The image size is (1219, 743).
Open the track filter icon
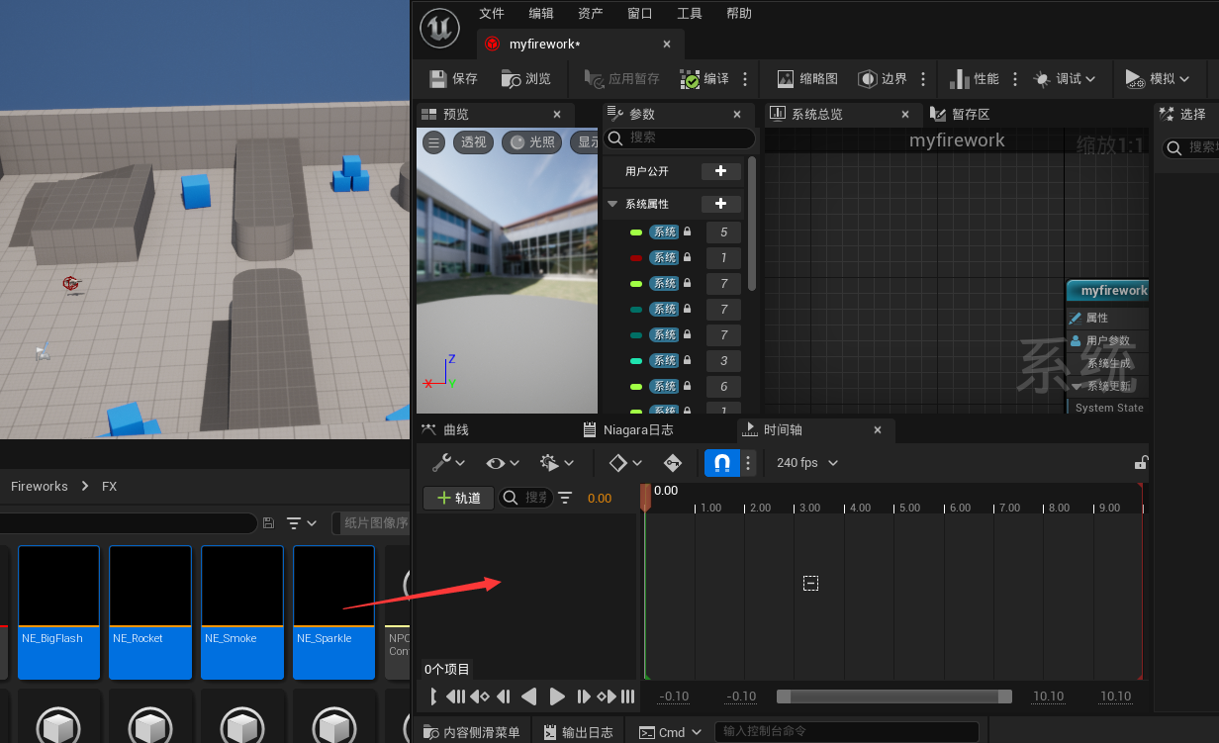pyautogui.click(x=565, y=498)
